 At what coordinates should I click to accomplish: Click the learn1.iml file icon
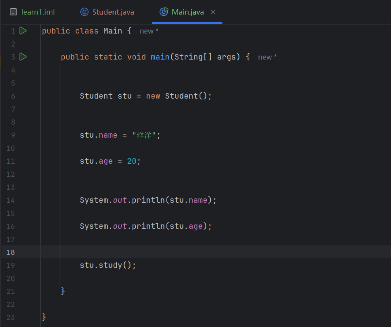(x=13, y=12)
